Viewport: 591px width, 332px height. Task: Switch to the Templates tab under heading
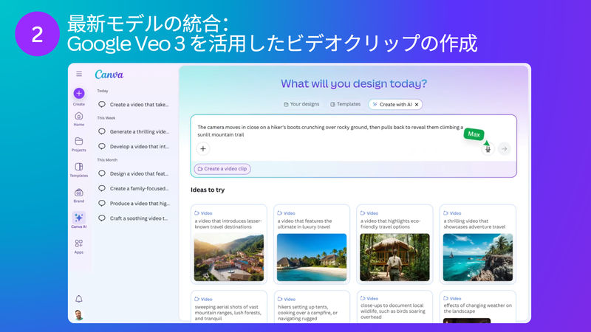[x=345, y=104]
